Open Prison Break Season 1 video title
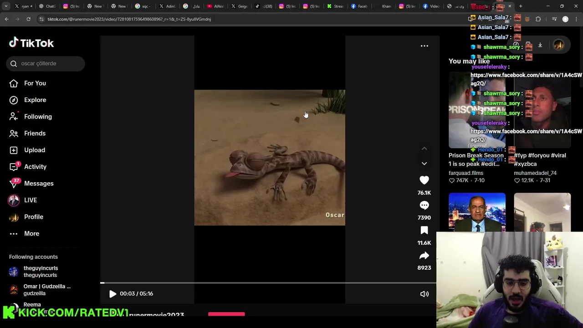This screenshot has width=583, height=328. (476, 159)
